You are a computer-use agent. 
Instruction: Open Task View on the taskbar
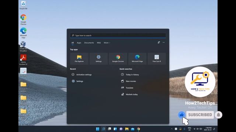(110, 129)
